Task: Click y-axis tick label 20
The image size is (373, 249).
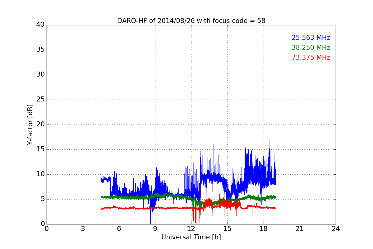Action: pos(40,125)
